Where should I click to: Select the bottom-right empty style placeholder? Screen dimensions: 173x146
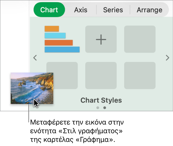tap(140, 75)
